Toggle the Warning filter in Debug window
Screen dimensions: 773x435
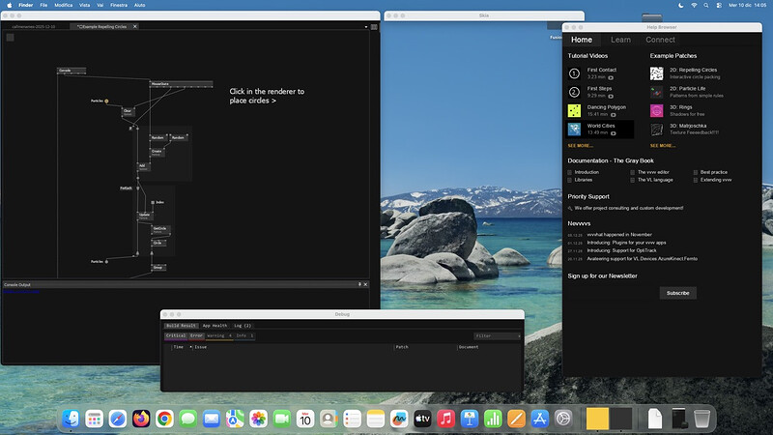click(x=218, y=335)
